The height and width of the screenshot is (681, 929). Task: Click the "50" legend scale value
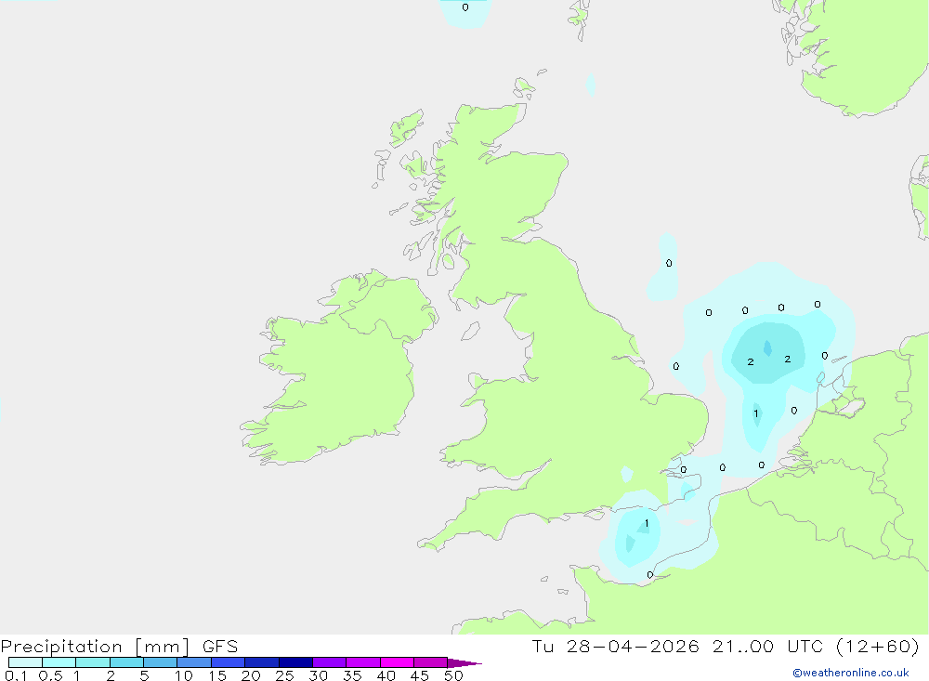coord(454,675)
